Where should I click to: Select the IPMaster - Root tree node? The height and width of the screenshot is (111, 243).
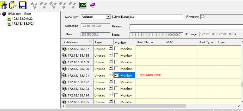tap(20, 14)
